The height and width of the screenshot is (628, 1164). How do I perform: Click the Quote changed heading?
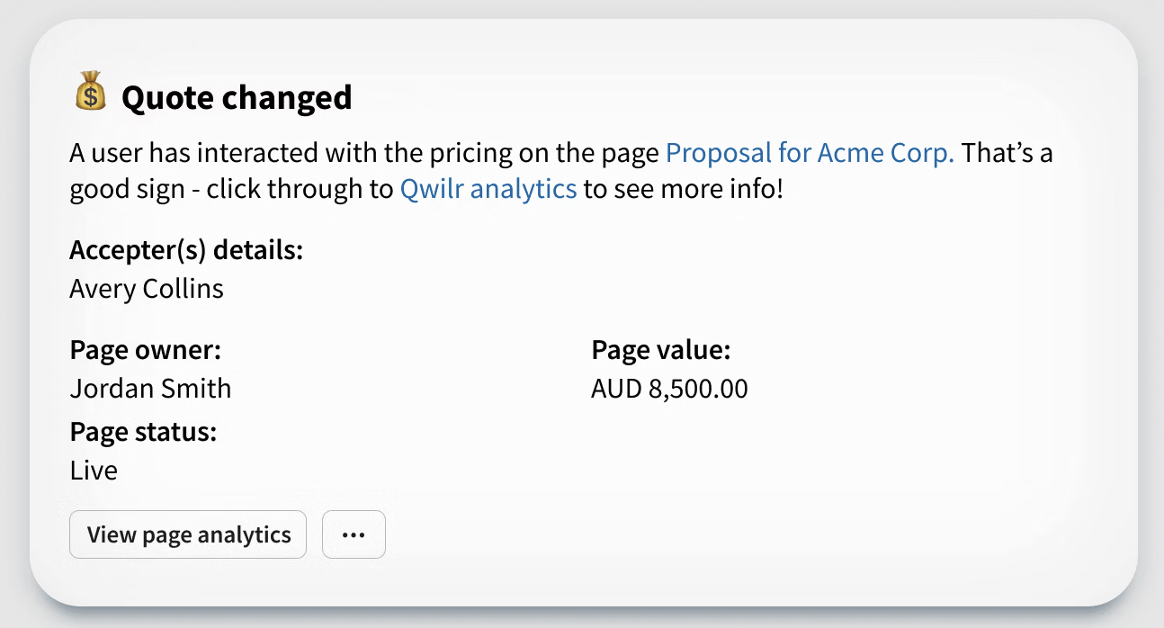(x=237, y=97)
